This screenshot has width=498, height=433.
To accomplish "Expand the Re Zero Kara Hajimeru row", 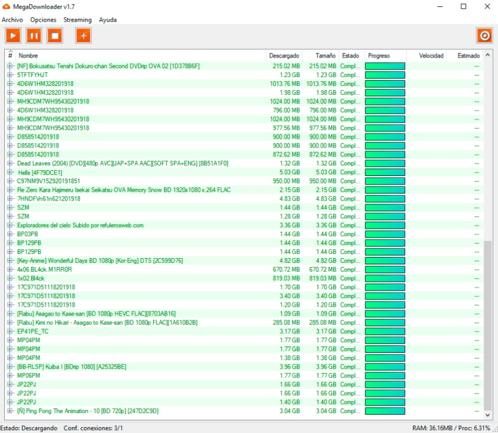I will (x=10, y=189).
